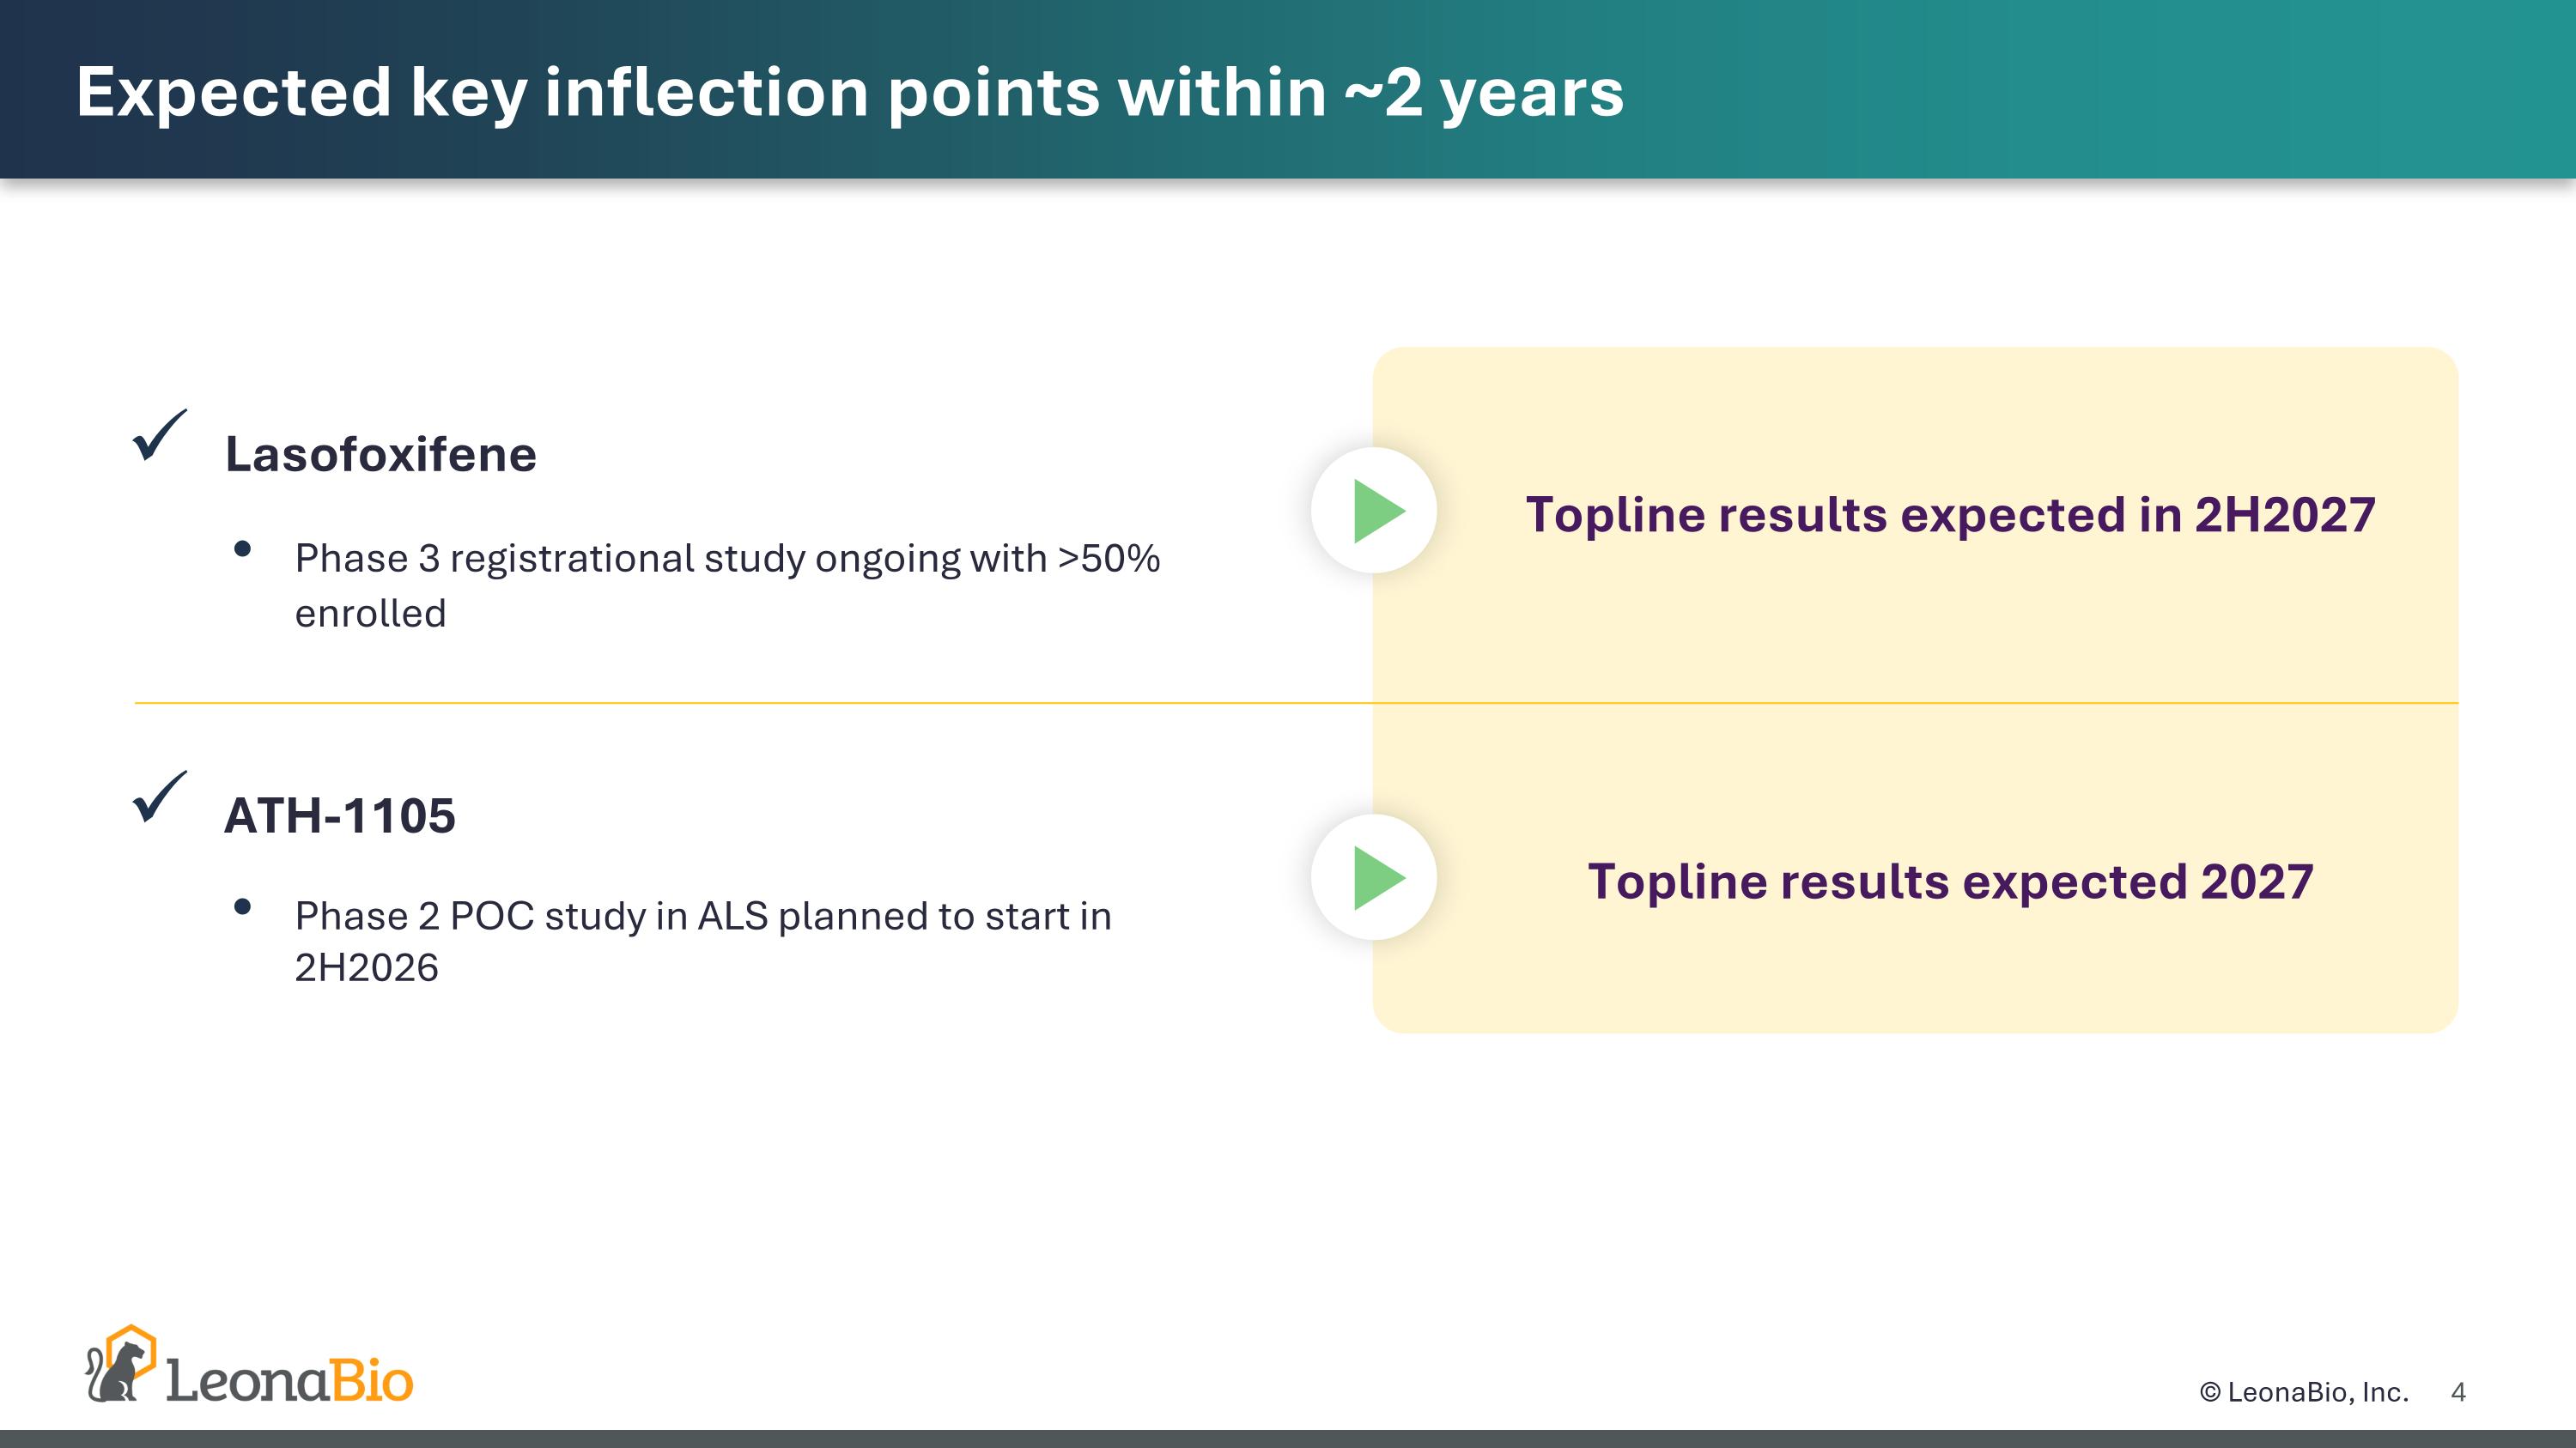Click the checkmark next to Lasofoxifene
The width and height of the screenshot is (2576, 1448).
pos(159,437)
